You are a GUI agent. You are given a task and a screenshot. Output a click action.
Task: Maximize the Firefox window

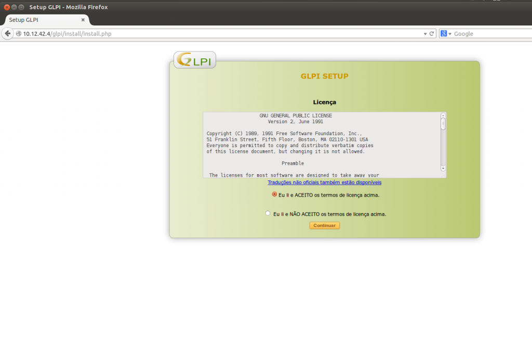21,7
